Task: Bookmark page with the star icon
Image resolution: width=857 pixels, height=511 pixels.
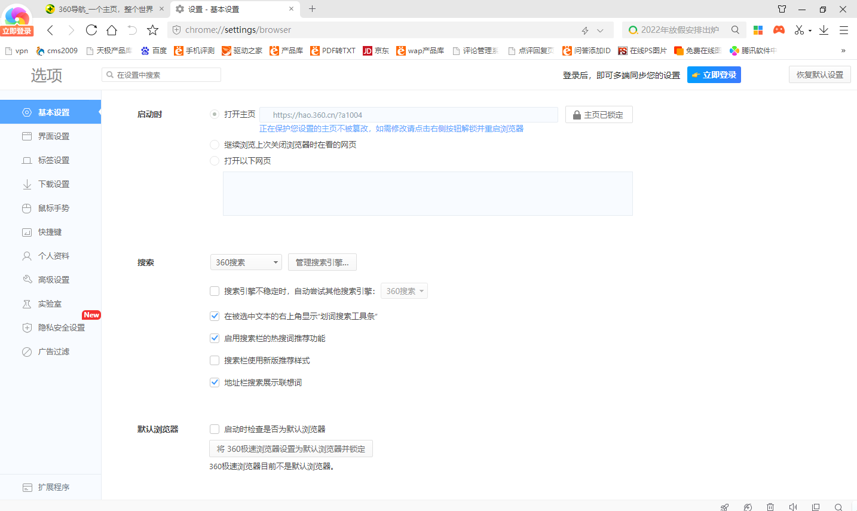Action: pos(153,30)
